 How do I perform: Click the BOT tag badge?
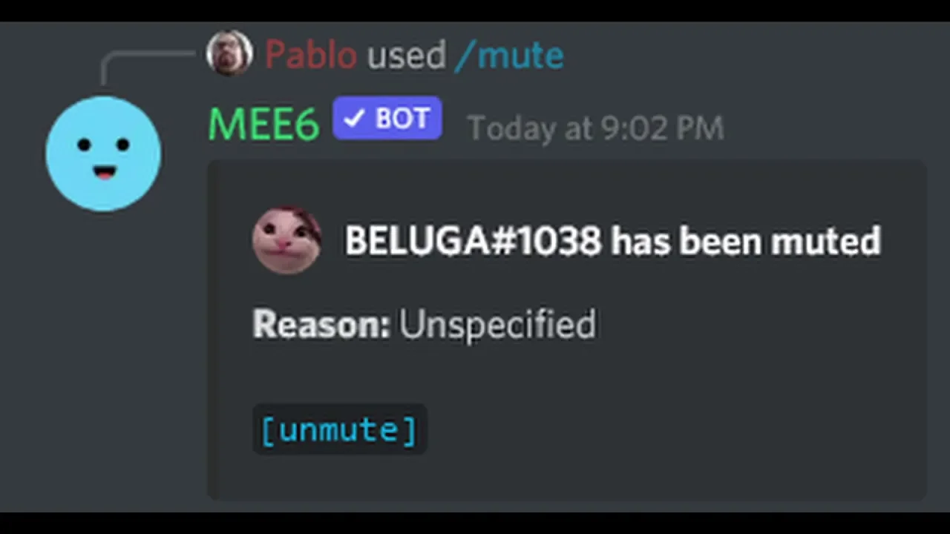point(387,119)
